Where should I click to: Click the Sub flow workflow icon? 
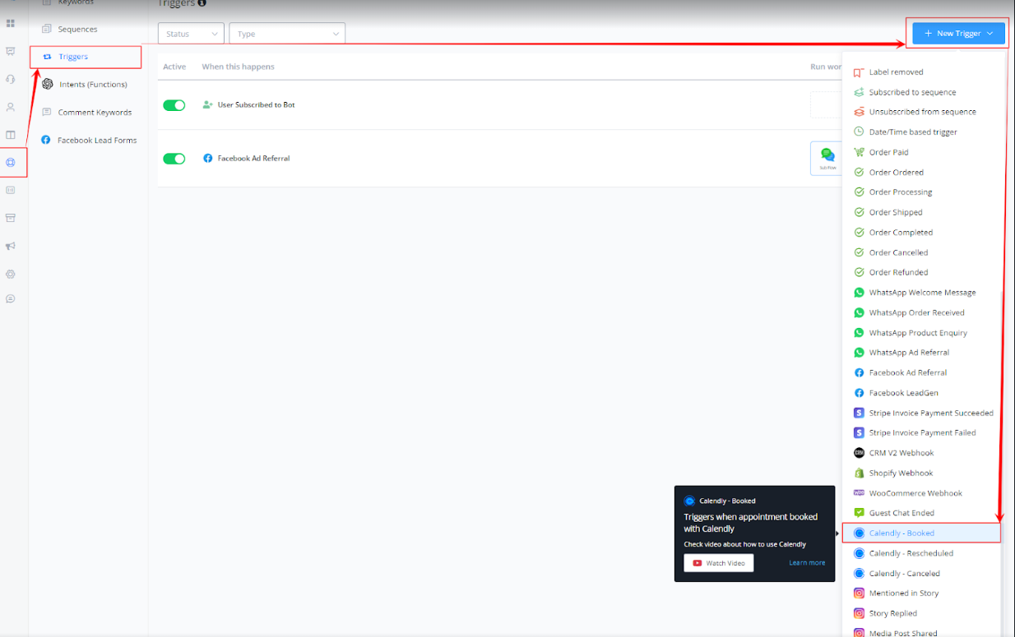pos(827,158)
